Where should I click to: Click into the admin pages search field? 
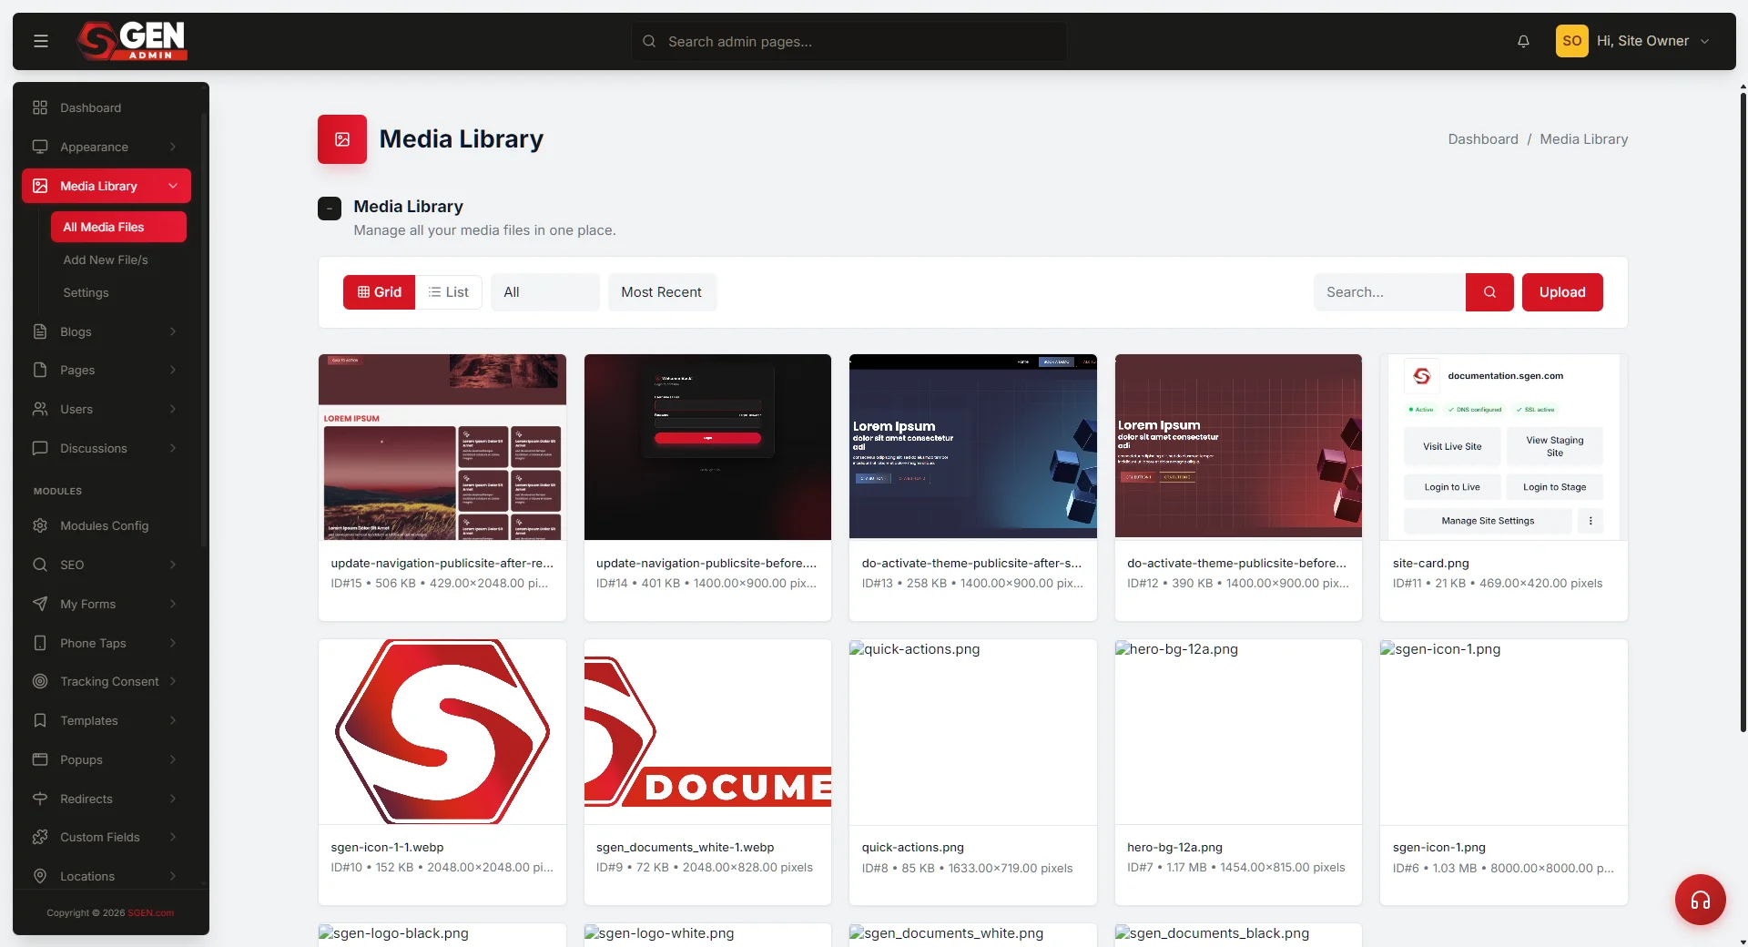pos(849,41)
